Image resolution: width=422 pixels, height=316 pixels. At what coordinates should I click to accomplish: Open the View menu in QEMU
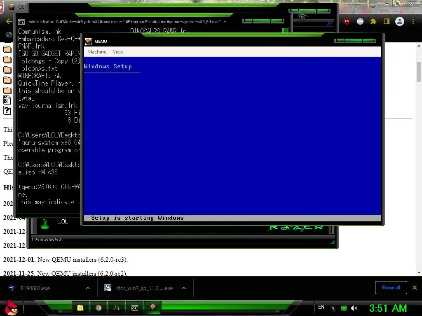click(118, 52)
